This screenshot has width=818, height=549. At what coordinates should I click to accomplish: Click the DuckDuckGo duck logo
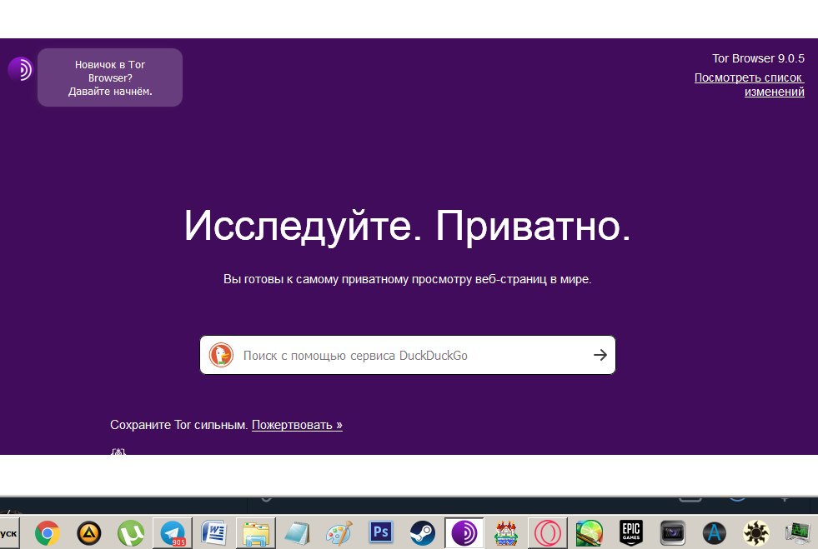[x=221, y=355]
